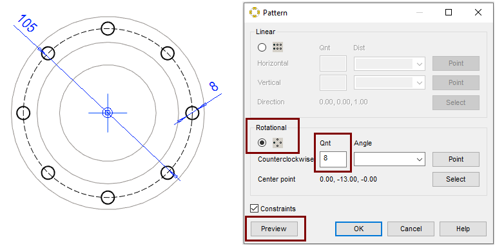The image size is (495, 246).
Task: Click the rotational Qnt input field
Action: (333, 159)
